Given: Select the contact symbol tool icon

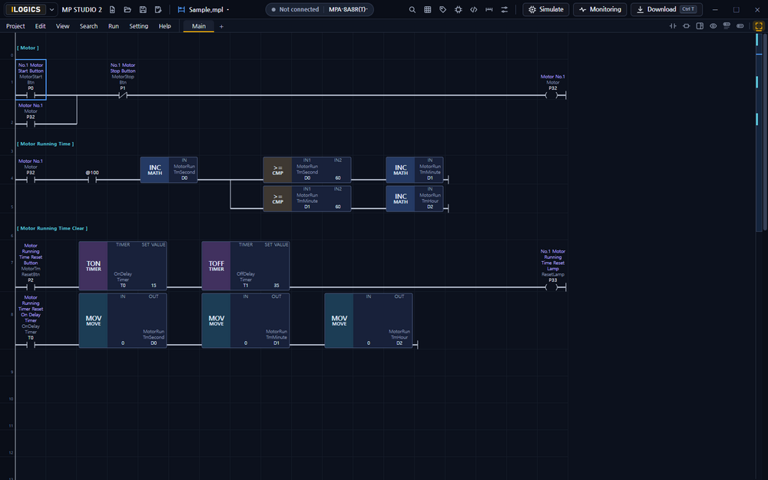Looking at the screenshot, I should coord(673,26).
